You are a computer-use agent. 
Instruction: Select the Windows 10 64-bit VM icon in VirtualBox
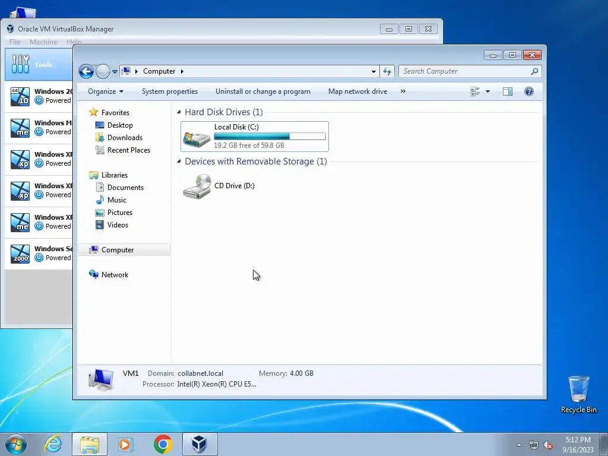20,96
